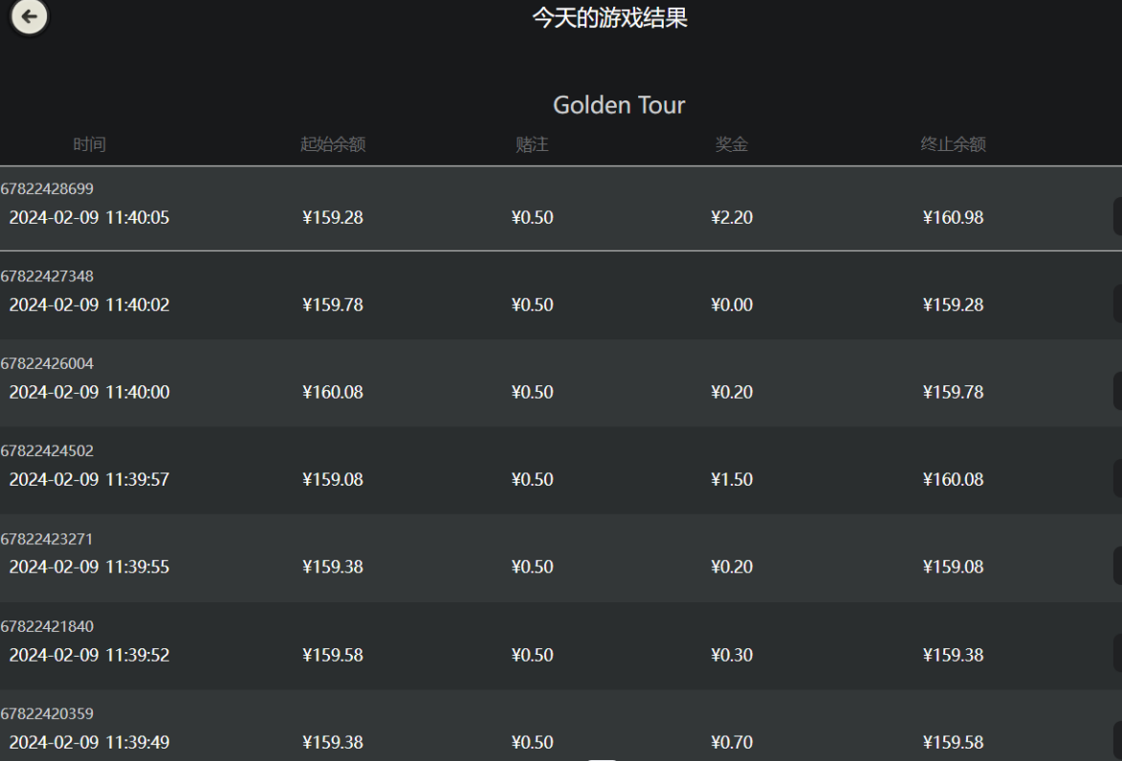The height and width of the screenshot is (761, 1122).
Task: Open the 2024-02-09 11:40:02 result row
Action: (561, 295)
